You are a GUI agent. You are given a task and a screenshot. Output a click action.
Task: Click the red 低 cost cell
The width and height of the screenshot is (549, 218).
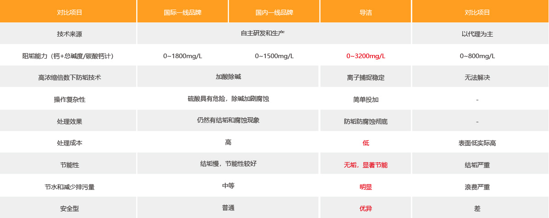click(366, 143)
